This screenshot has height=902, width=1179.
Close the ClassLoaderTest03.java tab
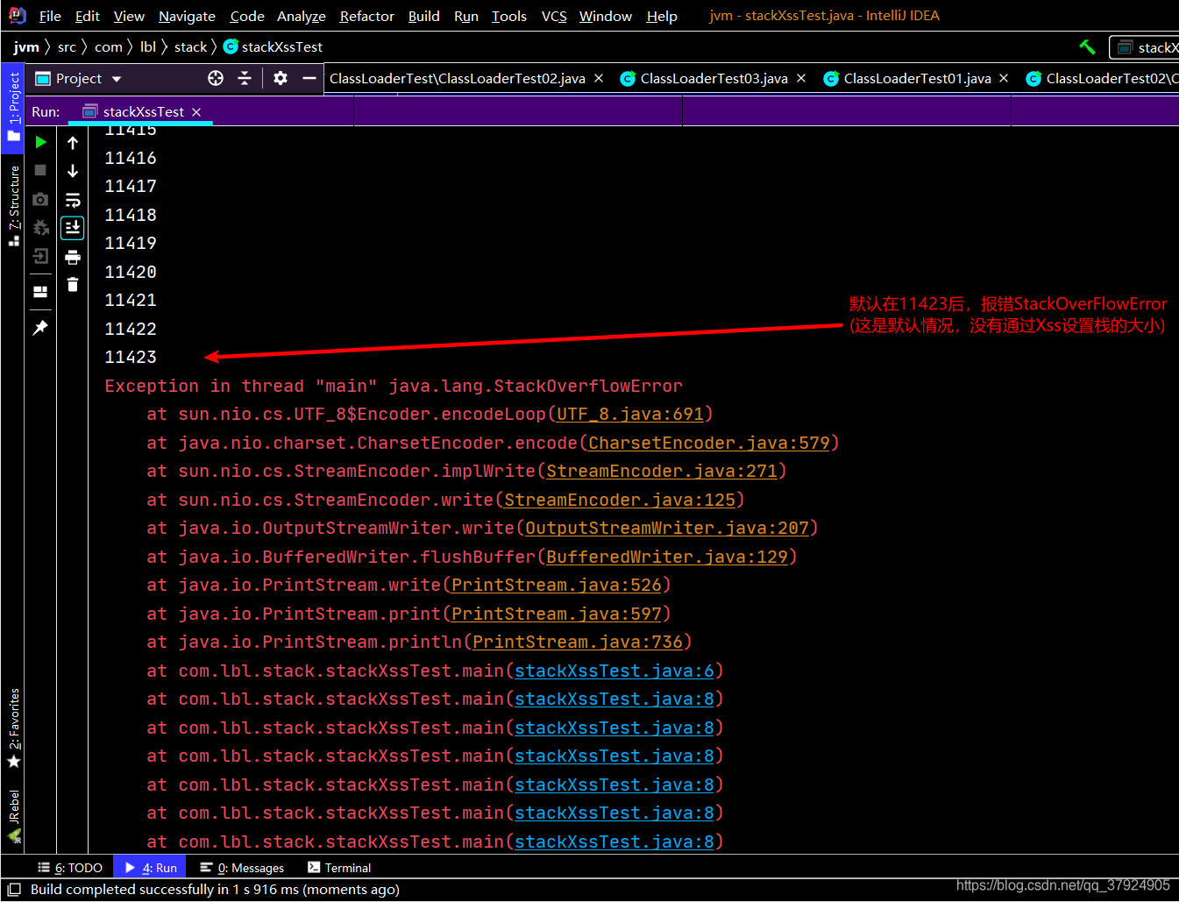coord(801,78)
